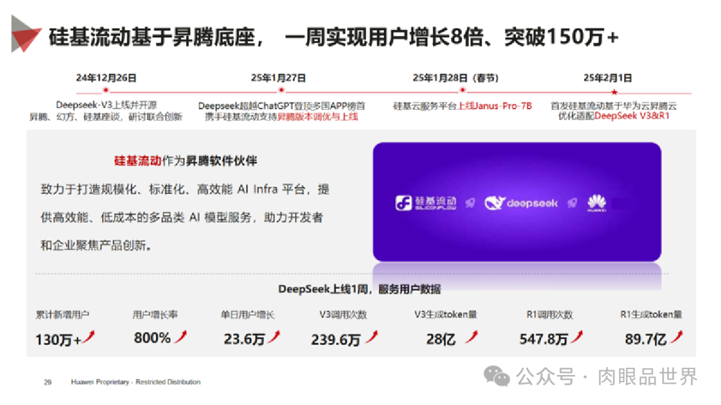Image resolution: width=721 pixels, height=405 pixels.
Task: Click the date 25年2月1日
Action: click(x=608, y=78)
